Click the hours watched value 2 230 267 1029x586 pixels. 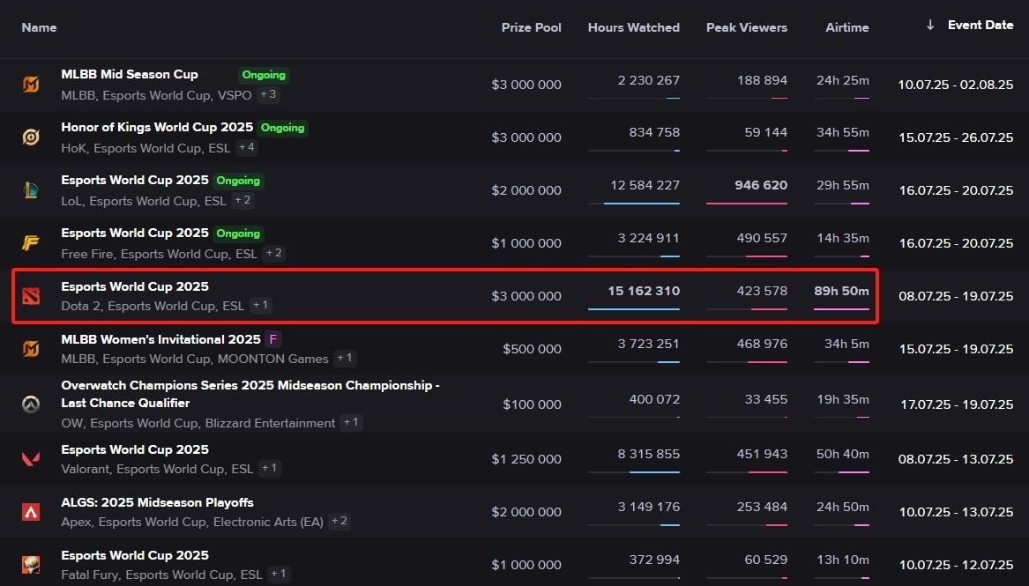click(648, 80)
